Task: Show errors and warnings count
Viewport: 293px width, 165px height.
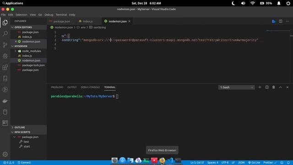Action: click(x=9, y=163)
